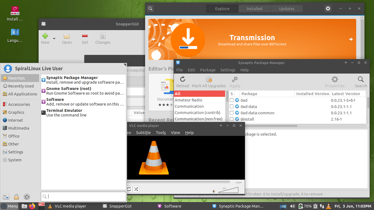
Task: Advance the Transmission banner with the right arrow
Action: (x=351, y=39)
